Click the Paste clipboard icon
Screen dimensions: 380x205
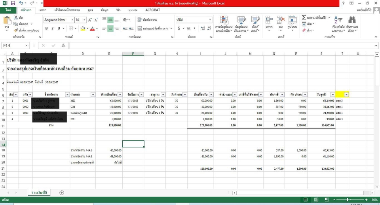tap(7, 21)
